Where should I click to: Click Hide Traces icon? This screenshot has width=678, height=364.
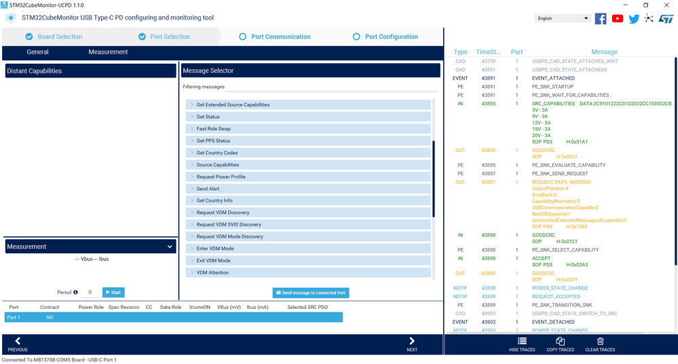[522, 341]
